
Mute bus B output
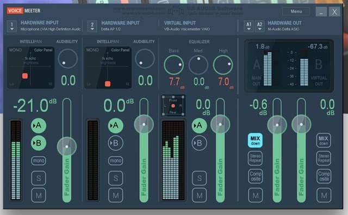pos(324,195)
